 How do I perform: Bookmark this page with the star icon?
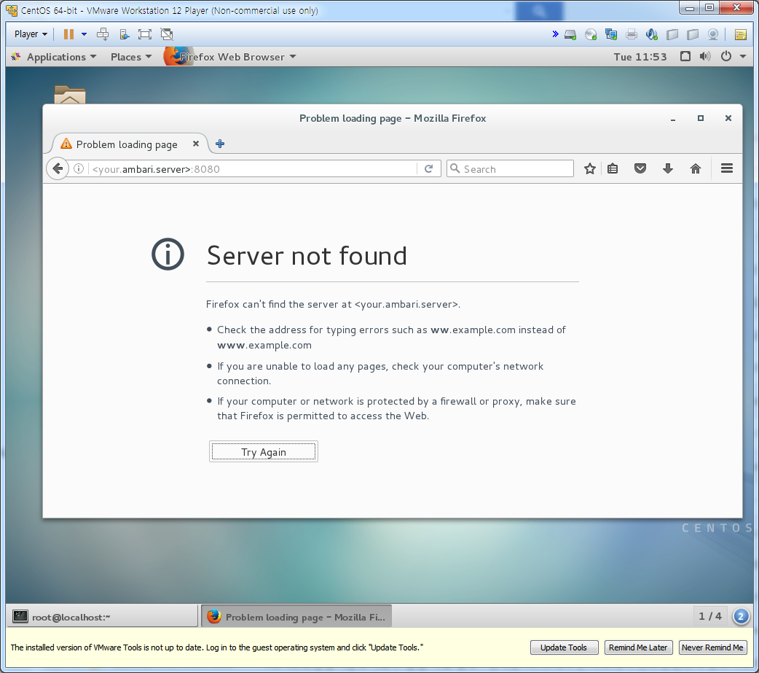(x=589, y=168)
